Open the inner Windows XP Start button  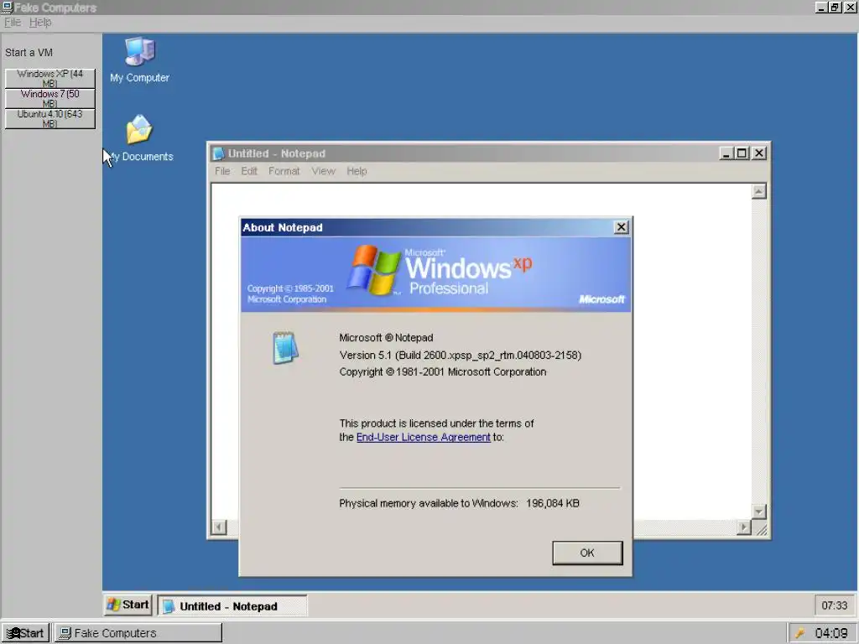tap(128, 605)
